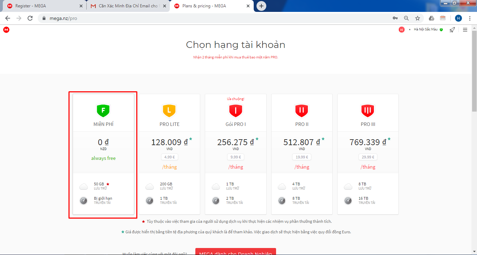Go back to the previous page

(8, 18)
